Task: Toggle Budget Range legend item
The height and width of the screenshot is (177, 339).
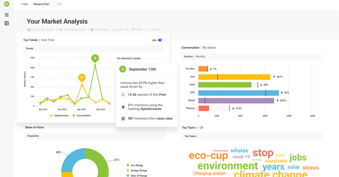Action: (137, 171)
